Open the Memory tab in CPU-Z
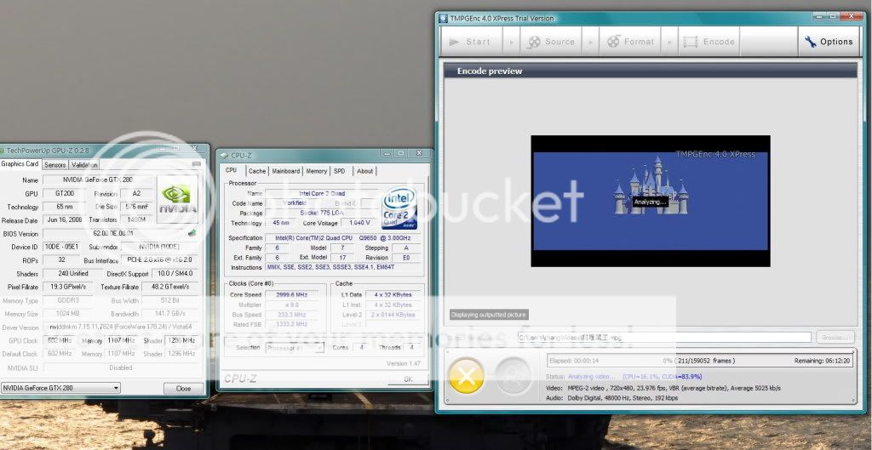 317,171
